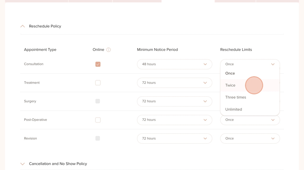Open Revision minimum notice dropdown
This screenshot has width=304, height=170.
pos(174,138)
